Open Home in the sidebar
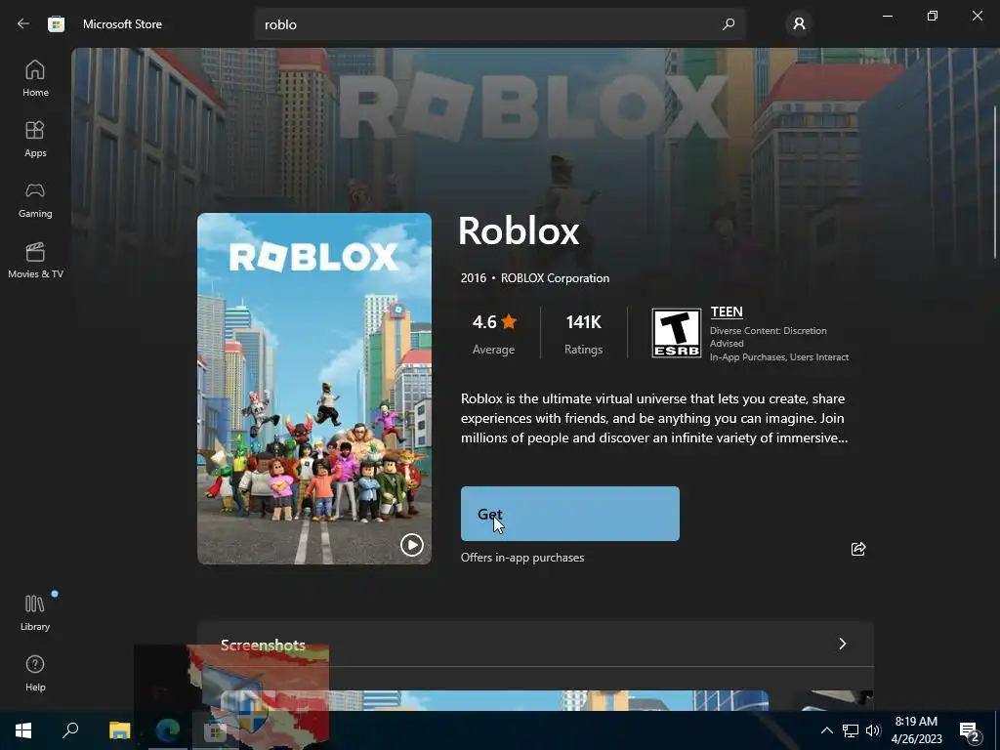The width and height of the screenshot is (1000, 750). pos(35,78)
